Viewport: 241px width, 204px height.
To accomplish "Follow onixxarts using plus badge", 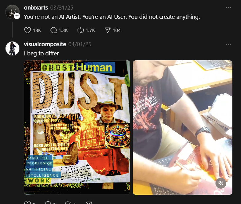I will [x=17, y=16].
